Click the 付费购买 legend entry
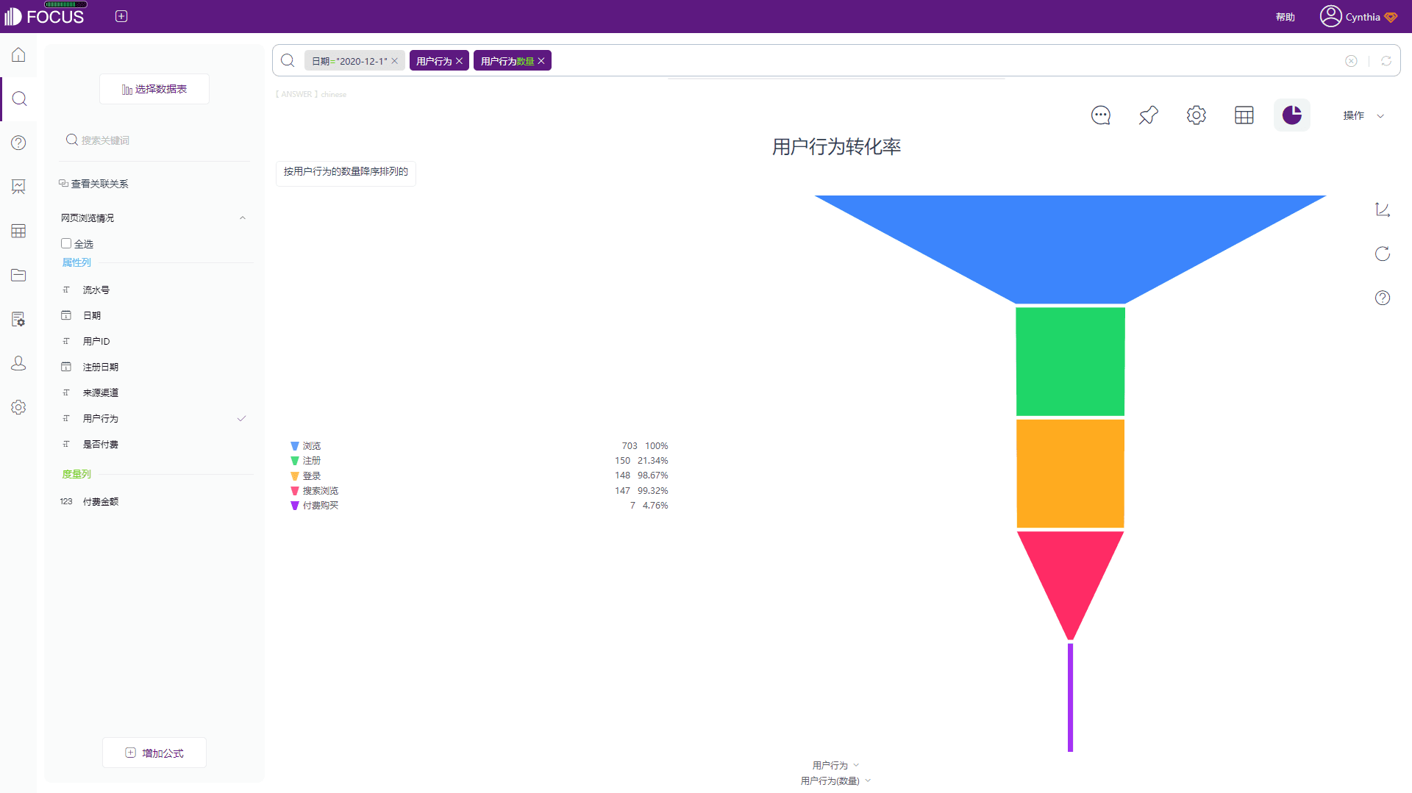The width and height of the screenshot is (1412, 793). point(321,506)
